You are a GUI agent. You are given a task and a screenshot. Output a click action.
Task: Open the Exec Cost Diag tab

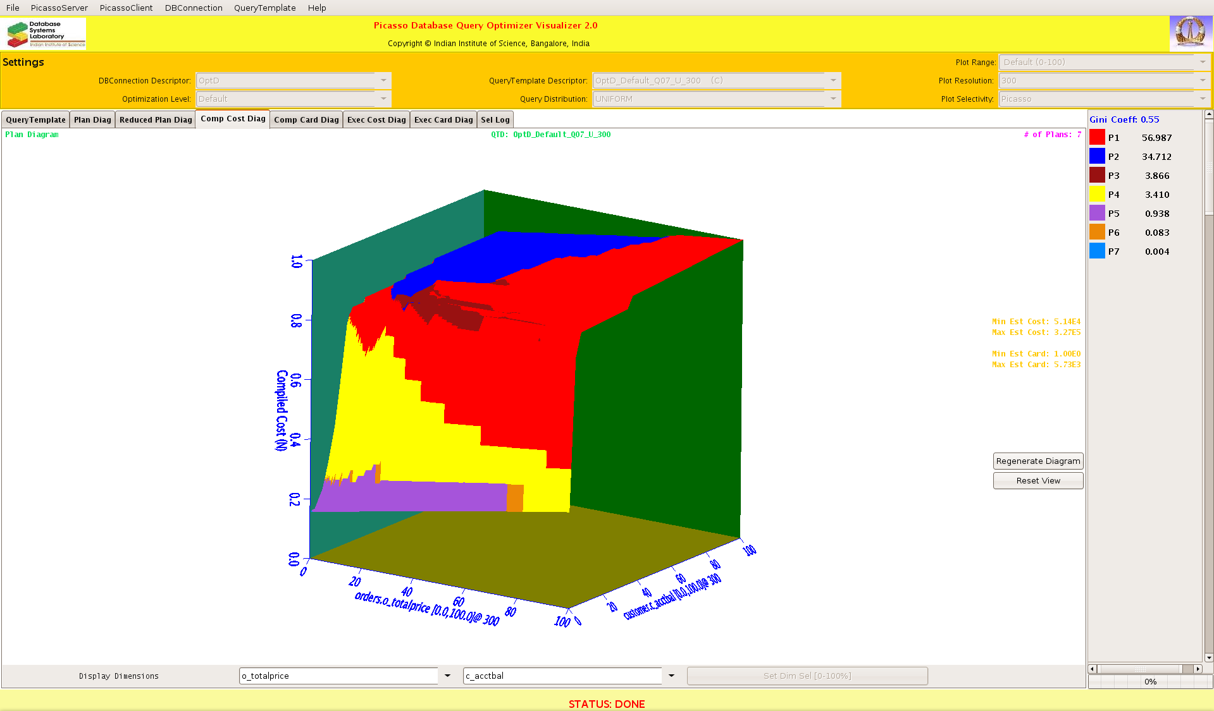pos(376,120)
